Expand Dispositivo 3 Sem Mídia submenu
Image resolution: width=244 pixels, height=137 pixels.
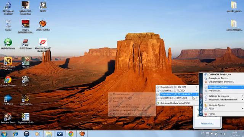pyautogui.click(x=177, y=98)
